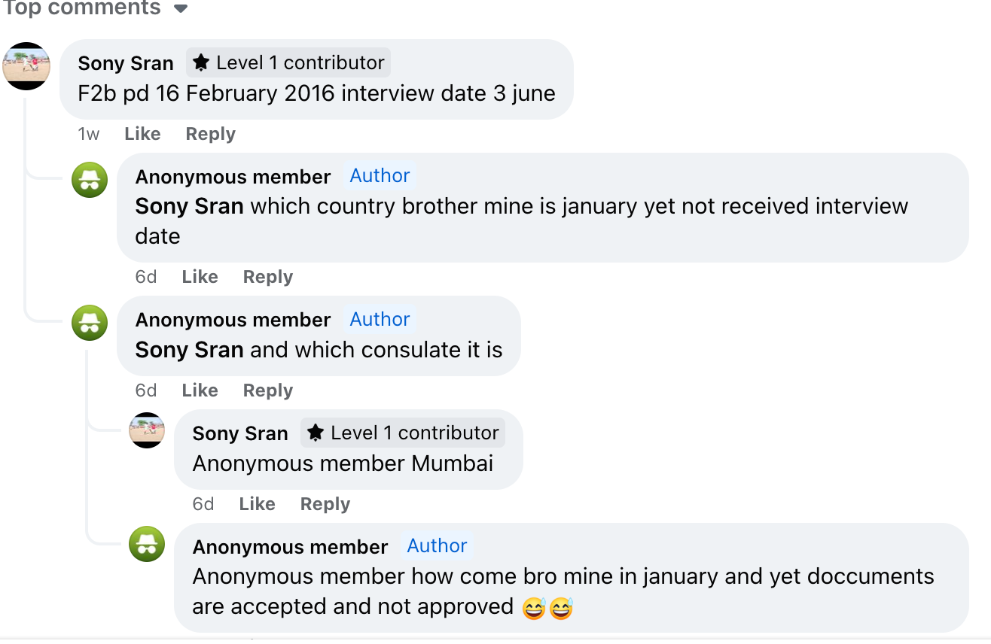Reply to the 'which country brother' comment
991x644 pixels.
point(268,277)
